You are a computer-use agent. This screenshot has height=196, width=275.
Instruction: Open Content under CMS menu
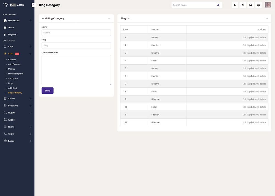coord(12,59)
